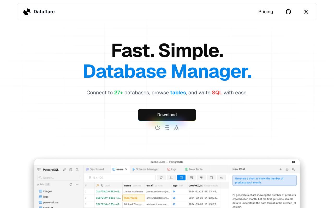Toggle the blue columns view button
The image size is (334, 208).
pos(181,178)
